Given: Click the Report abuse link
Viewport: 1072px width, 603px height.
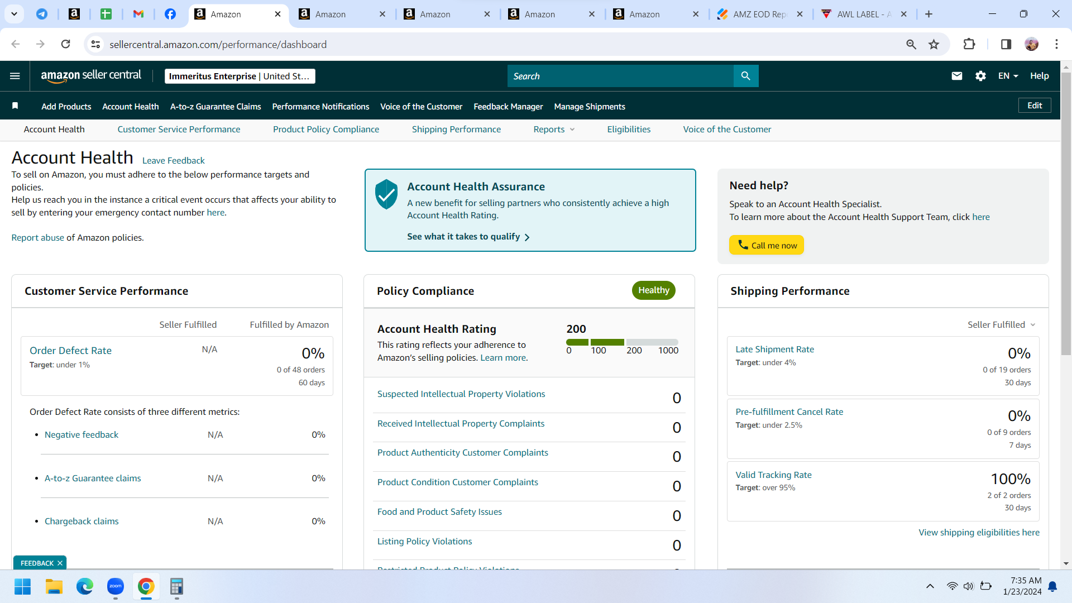Looking at the screenshot, I should click(x=37, y=238).
